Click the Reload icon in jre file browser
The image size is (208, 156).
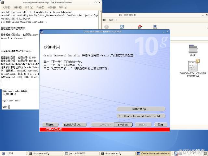[x=122, y=27]
